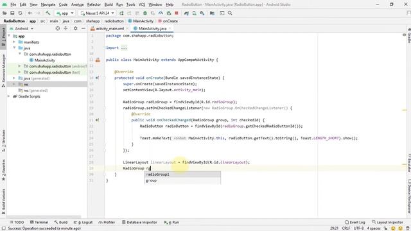Viewport: 411px width, 231px height.
Task: Click the Make Project hammer icon
Action: 48,13
